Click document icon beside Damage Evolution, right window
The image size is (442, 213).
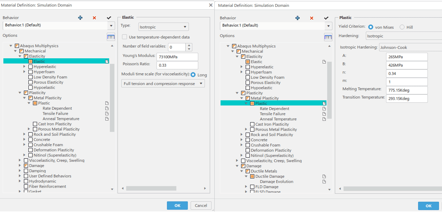point(324,182)
